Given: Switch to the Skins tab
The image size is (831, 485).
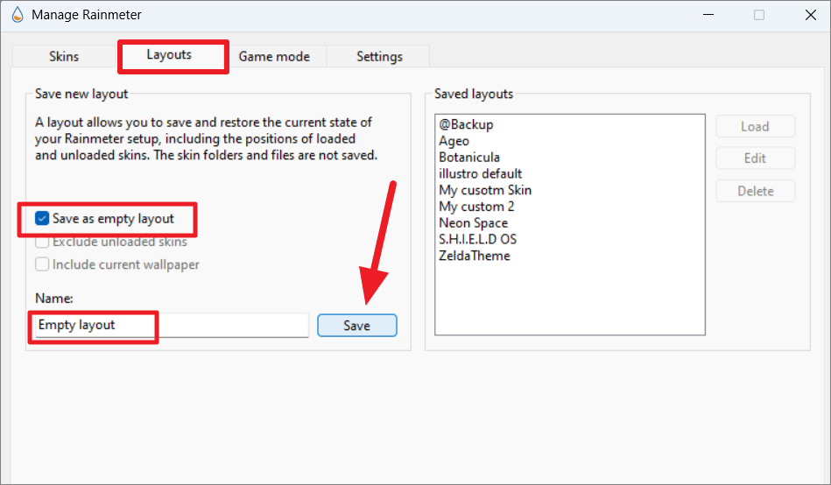Looking at the screenshot, I should click(64, 56).
